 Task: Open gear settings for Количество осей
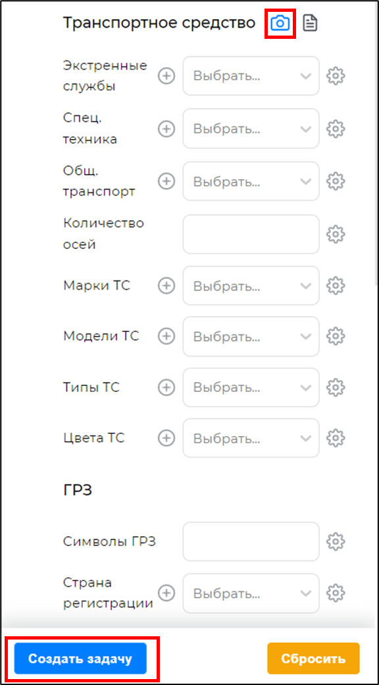click(336, 234)
